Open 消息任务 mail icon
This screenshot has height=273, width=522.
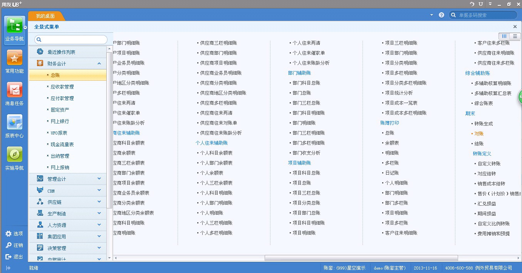click(x=15, y=90)
